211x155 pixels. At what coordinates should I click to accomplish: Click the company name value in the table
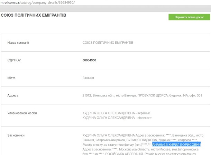pyautogui.click(x=108, y=43)
